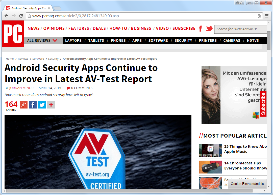This screenshot has width=273, height=195.
Task: Click the Twitter bird icon in the header
Action: (209, 28)
